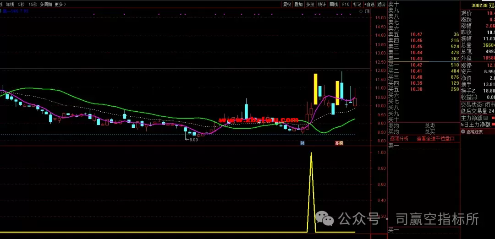
Task: Click the 返回 back button
Action: click(x=381, y=5)
